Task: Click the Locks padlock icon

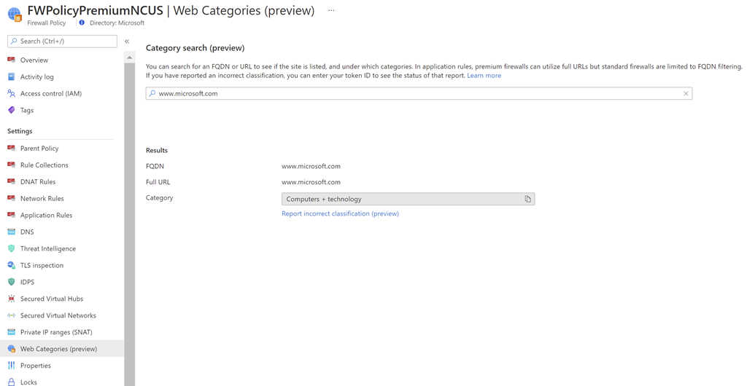Action: 12,382
